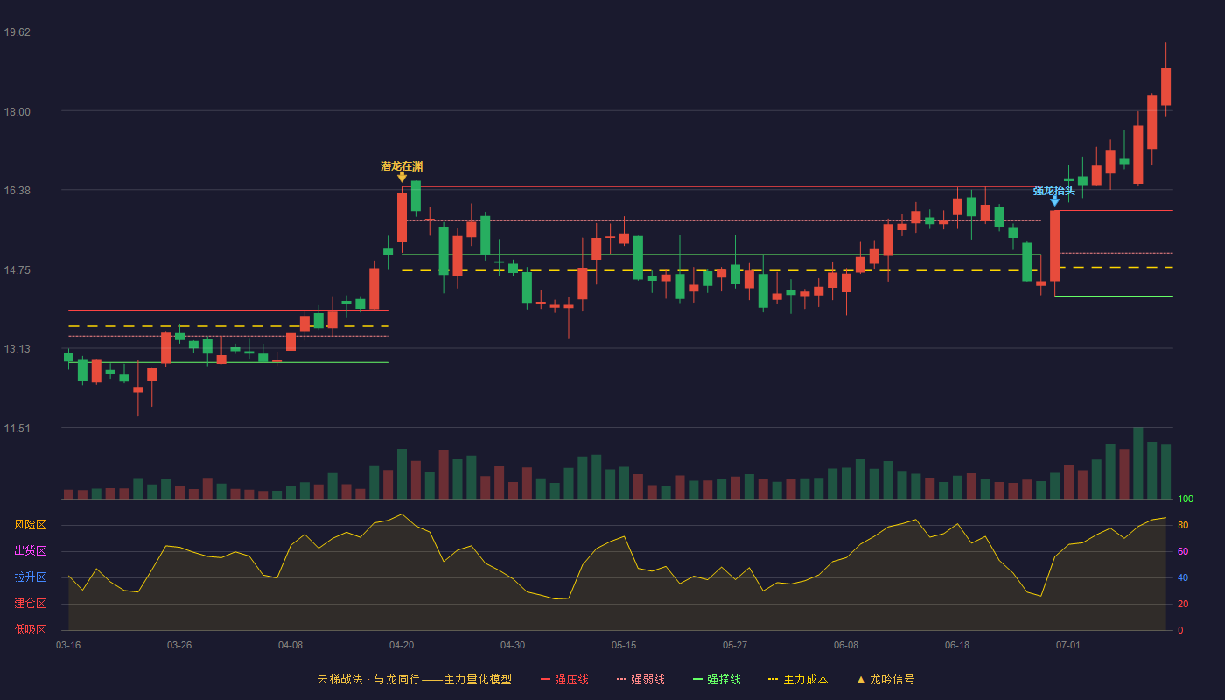Click the 19.62 price axis label
Image resolution: width=1225 pixels, height=700 pixels.
point(17,32)
